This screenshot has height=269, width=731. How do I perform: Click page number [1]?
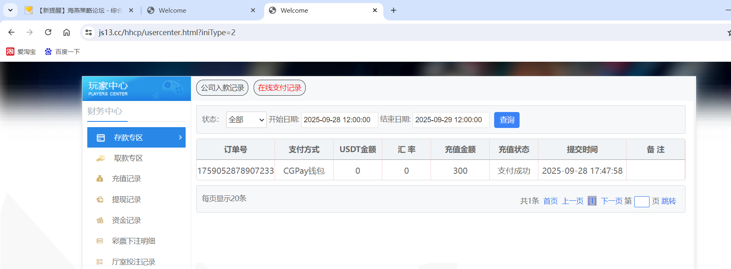[592, 201]
